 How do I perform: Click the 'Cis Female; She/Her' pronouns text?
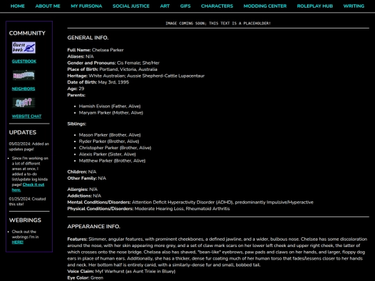click(x=138, y=63)
